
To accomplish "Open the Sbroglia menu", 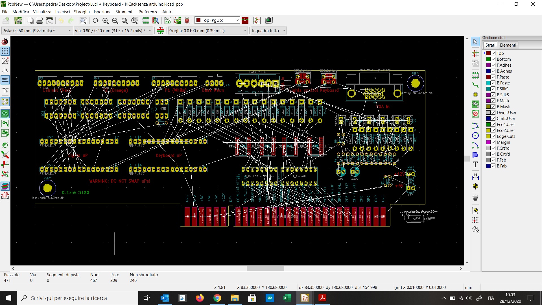I will tap(82, 12).
